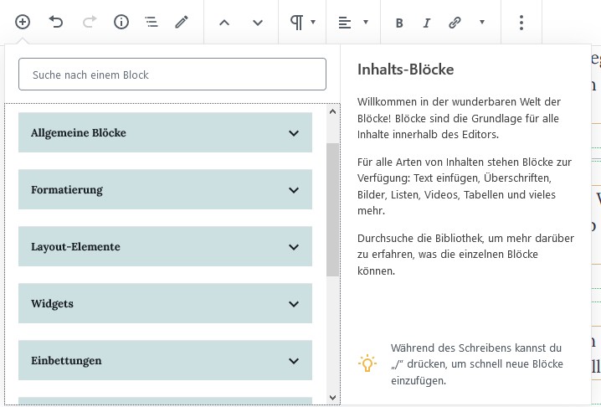The width and height of the screenshot is (601, 407).
Task: Open the three-dot more options menu
Action: tap(521, 23)
